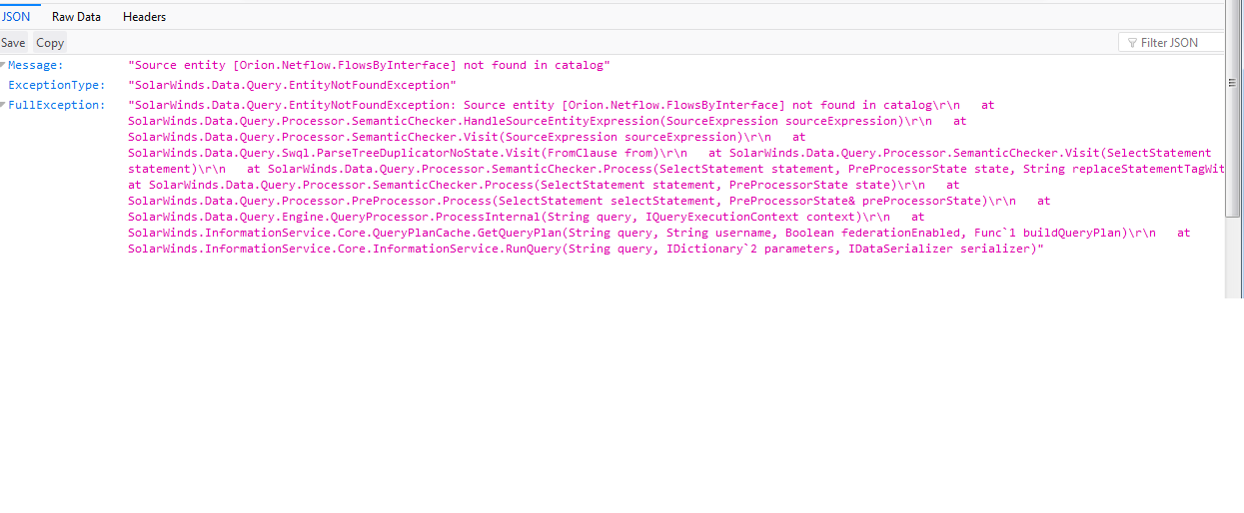Switch to the JSON tab
Image resolution: width=1244 pixels, height=513 pixels.
coord(17,17)
